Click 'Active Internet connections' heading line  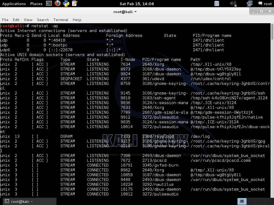64,31
